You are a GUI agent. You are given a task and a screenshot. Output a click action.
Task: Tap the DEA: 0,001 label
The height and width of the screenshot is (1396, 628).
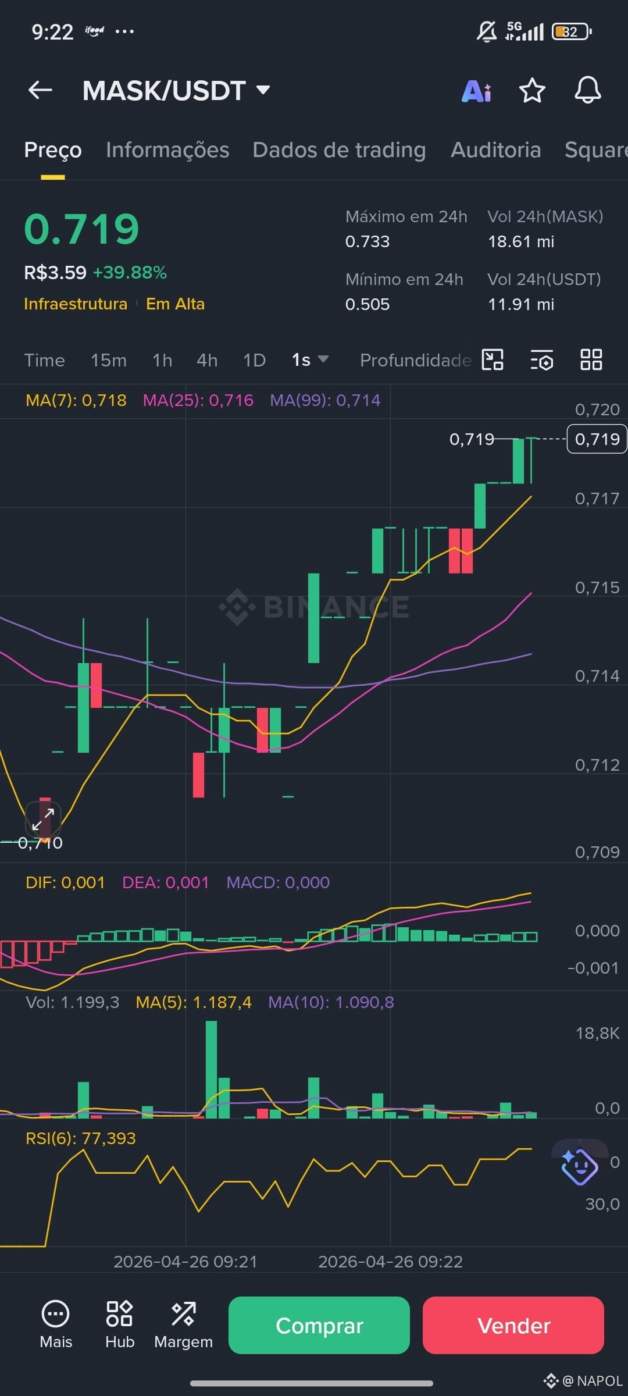(165, 882)
